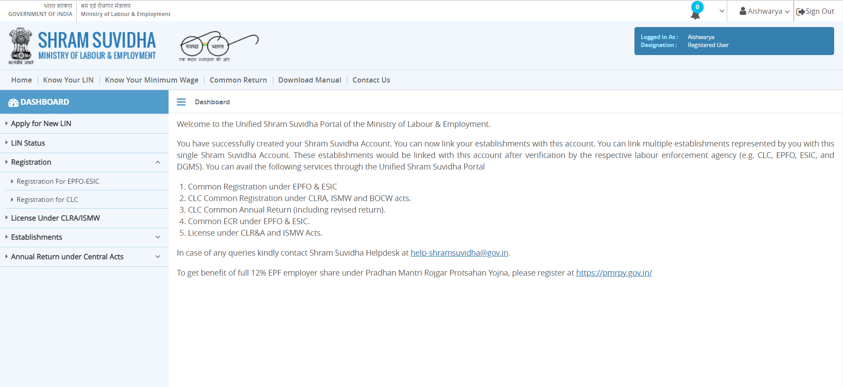Click the Shram Suvidha emblem logo

coord(20,45)
